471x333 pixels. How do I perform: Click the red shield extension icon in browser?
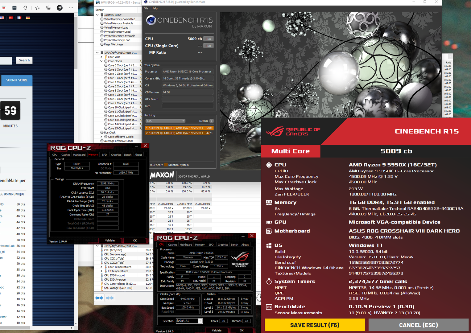3,8
